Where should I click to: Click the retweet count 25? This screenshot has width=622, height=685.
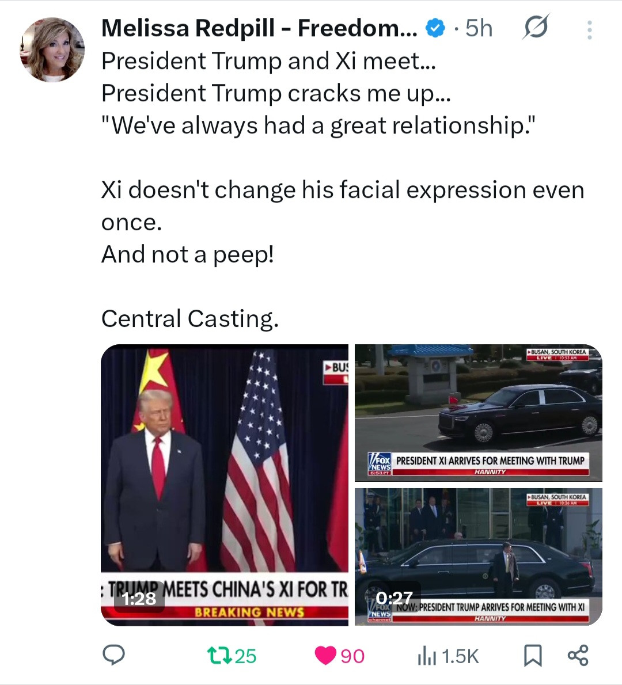[246, 656]
